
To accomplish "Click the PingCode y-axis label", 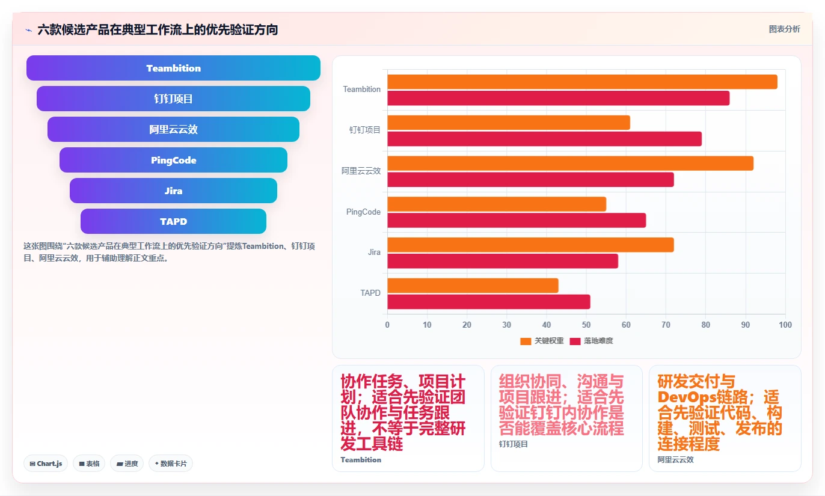I will point(363,212).
